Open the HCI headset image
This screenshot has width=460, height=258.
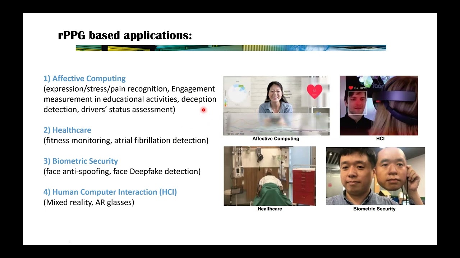(x=379, y=106)
